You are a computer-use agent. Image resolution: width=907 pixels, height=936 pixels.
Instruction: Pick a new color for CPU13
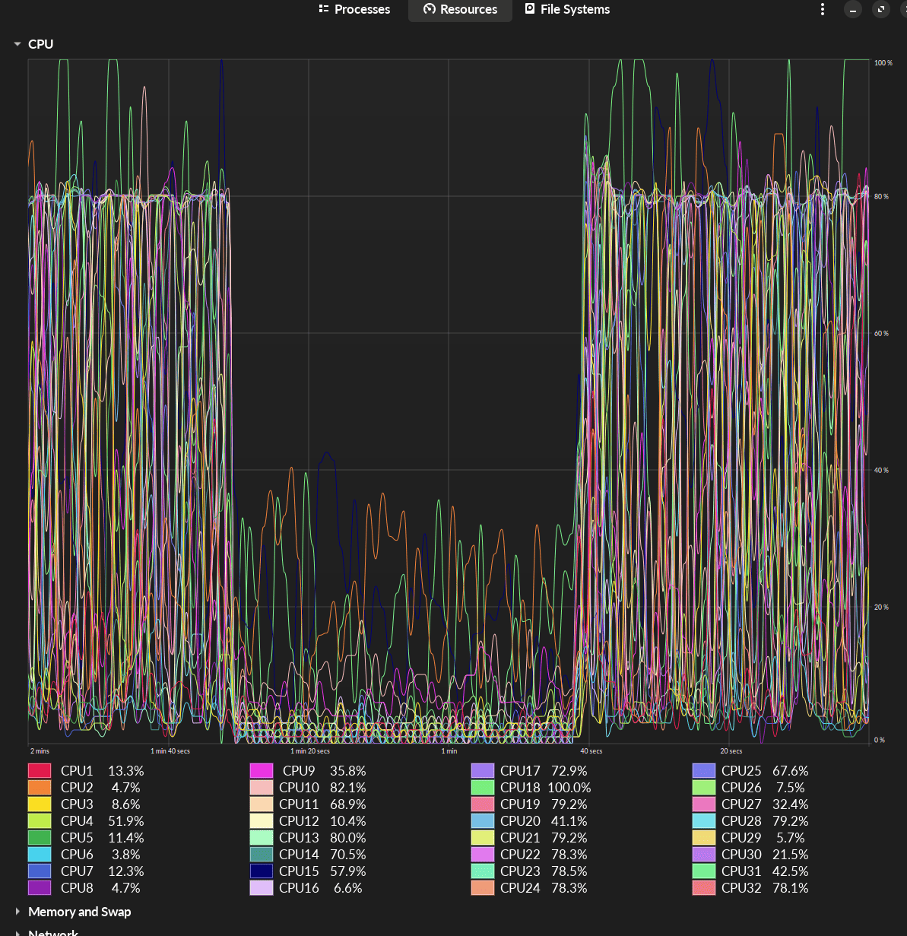tap(262, 838)
